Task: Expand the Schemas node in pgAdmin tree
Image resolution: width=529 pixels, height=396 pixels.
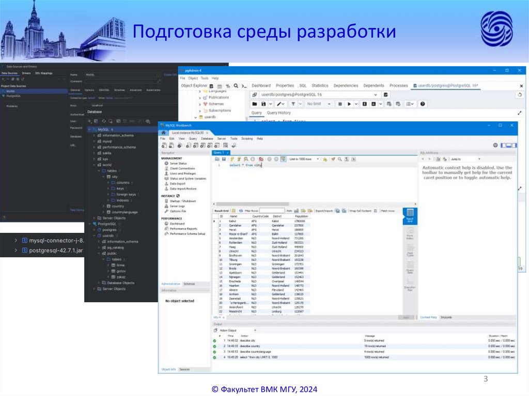Action: [x=200, y=104]
